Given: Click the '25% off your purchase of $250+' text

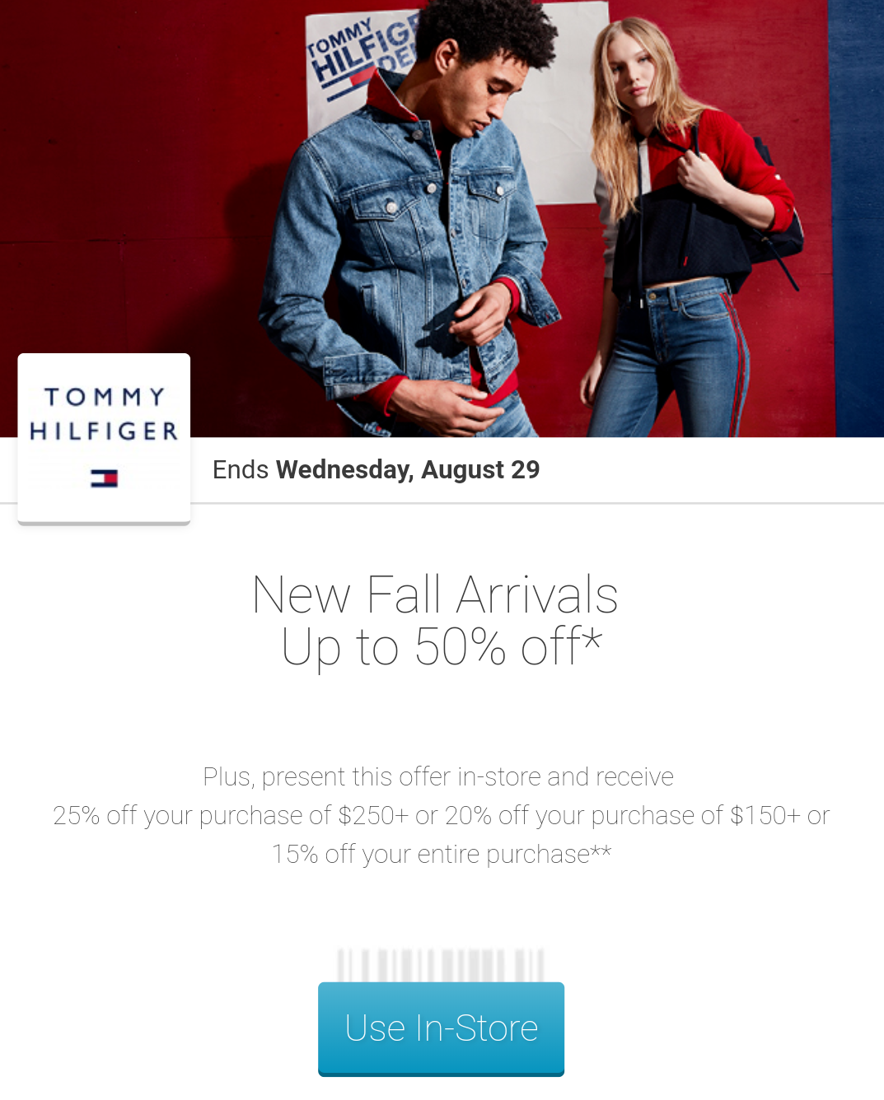Looking at the screenshot, I should (x=231, y=816).
